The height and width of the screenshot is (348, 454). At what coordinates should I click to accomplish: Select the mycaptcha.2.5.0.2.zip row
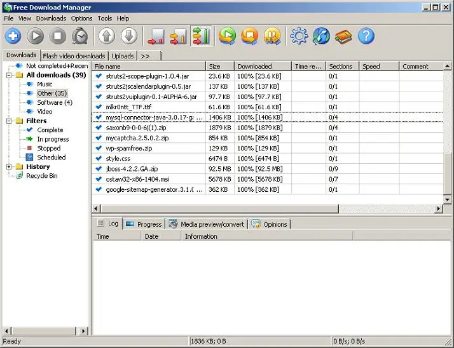pos(267,138)
